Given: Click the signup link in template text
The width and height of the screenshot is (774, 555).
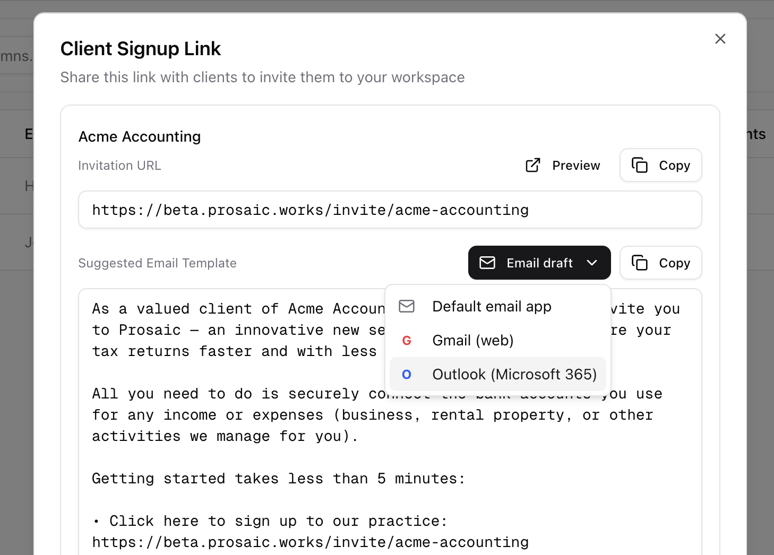Looking at the screenshot, I should (311, 542).
